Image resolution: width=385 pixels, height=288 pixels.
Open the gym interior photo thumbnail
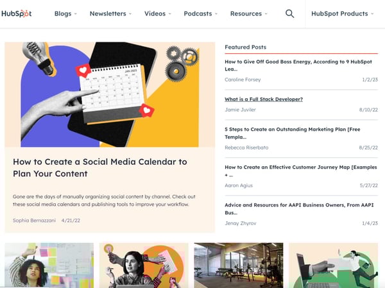click(x=239, y=265)
